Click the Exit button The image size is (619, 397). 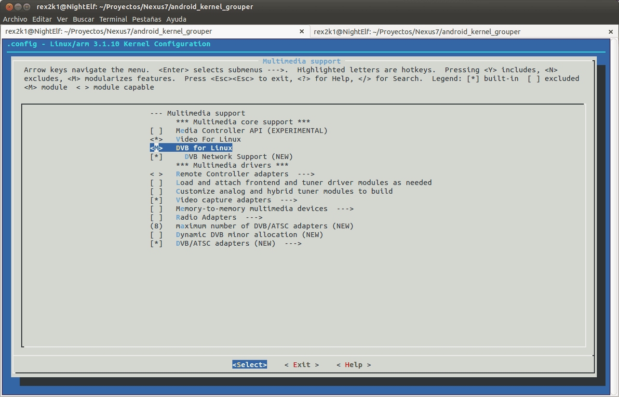302,365
